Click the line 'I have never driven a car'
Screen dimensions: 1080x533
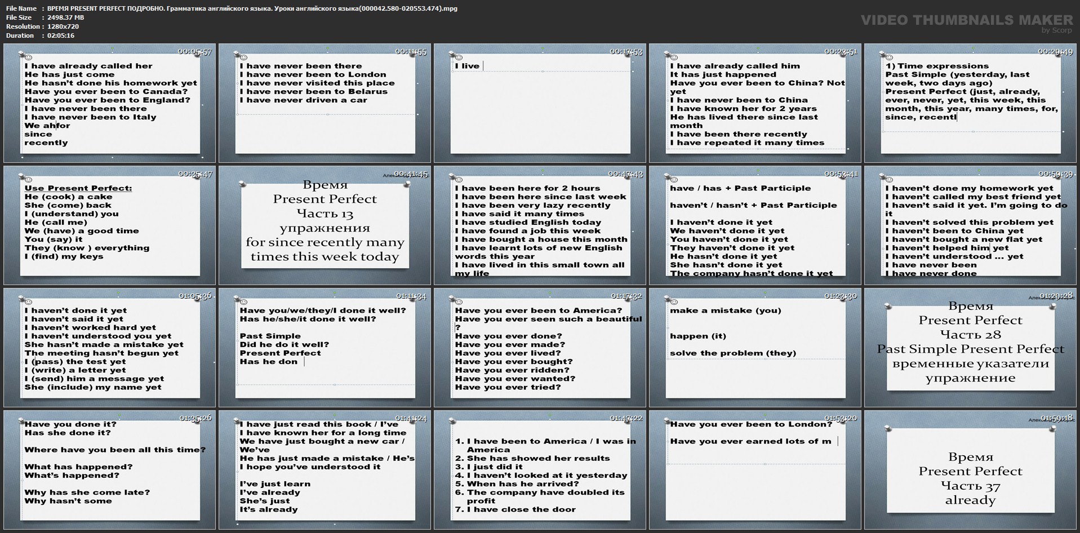(x=303, y=100)
